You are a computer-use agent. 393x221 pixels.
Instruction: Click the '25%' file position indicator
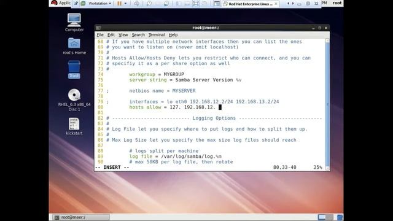(x=318, y=168)
